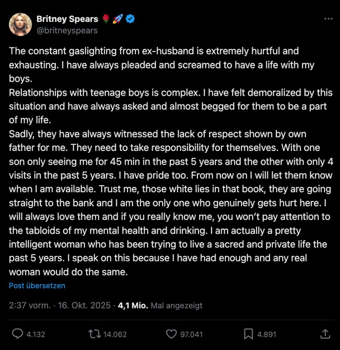Image resolution: width=340 pixels, height=350 pixels.
Task: Open the @britneyspears handle link
Action: pyautogui.click(x=67, y=31)
